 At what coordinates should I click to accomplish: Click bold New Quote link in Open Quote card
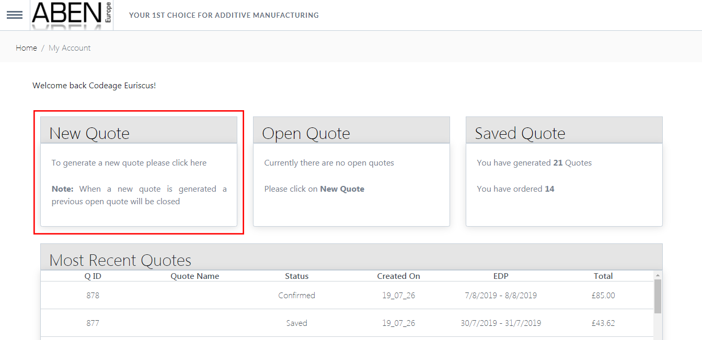342,189
